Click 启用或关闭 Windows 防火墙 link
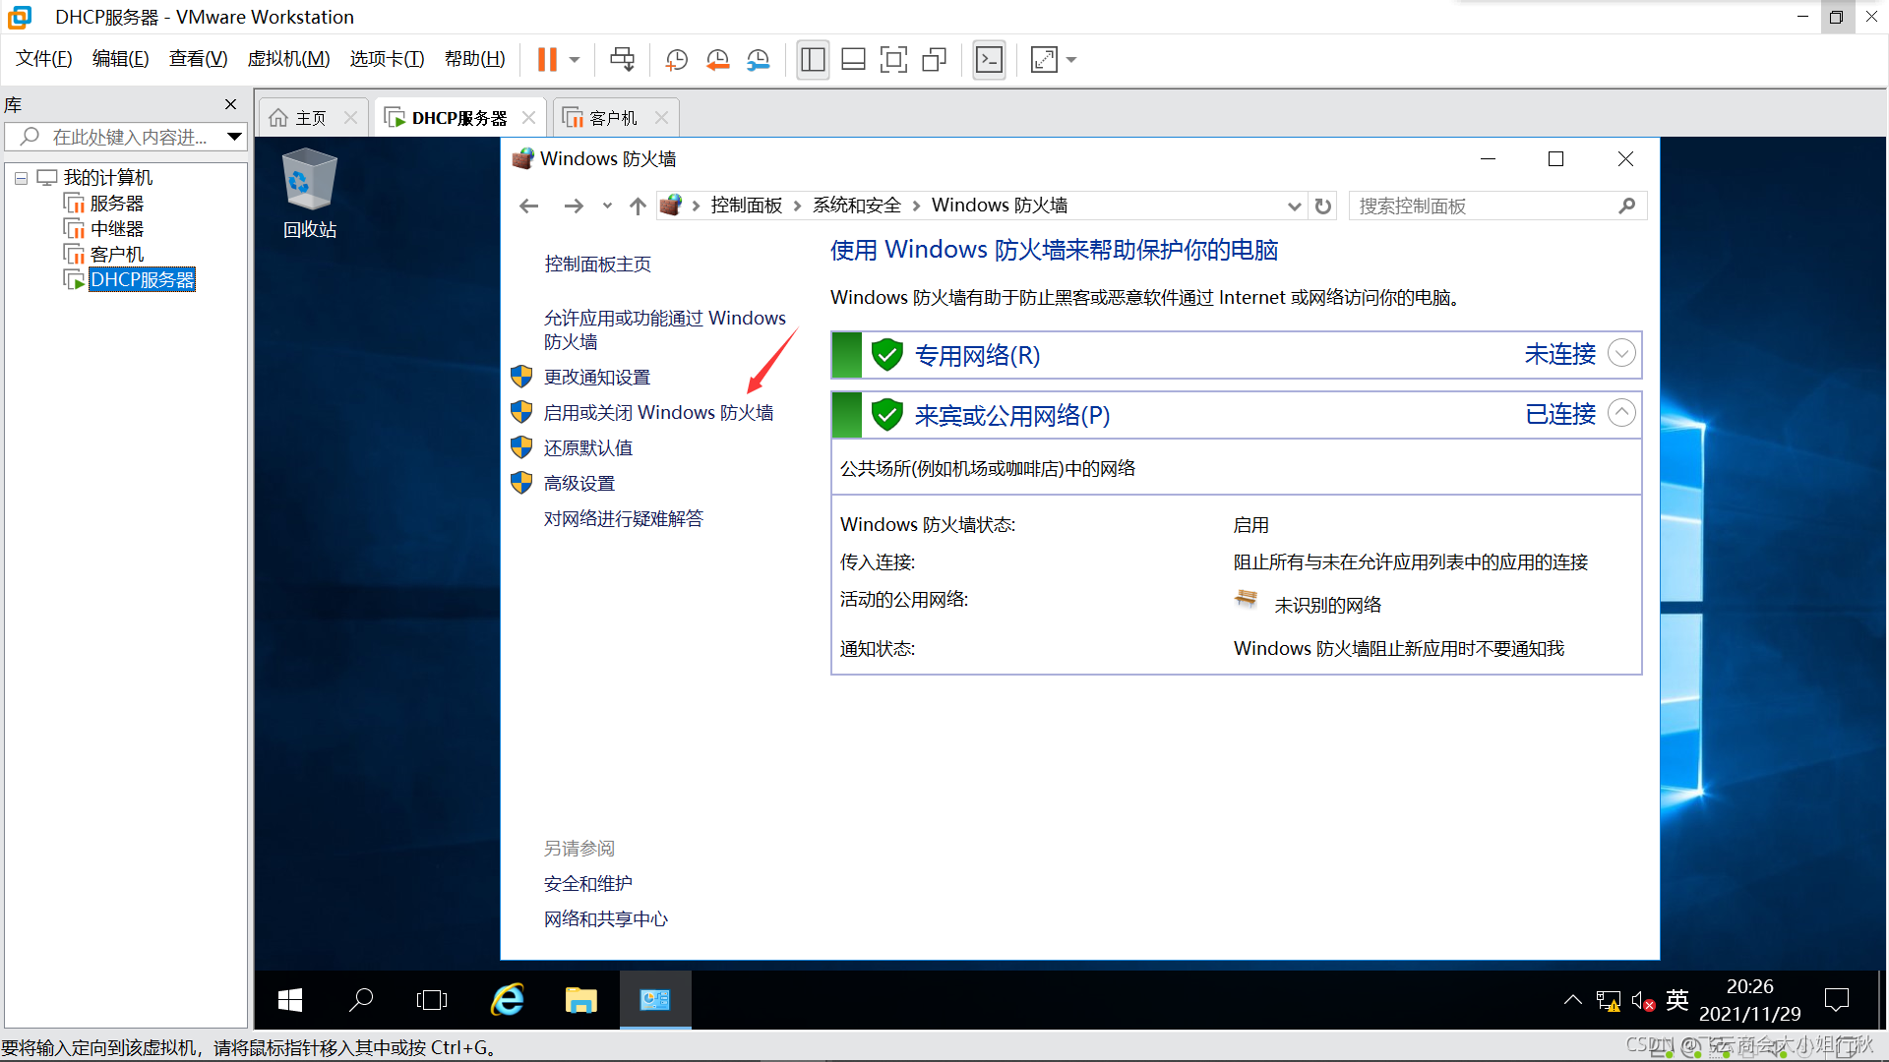The image size is (1889, 1062). tap(658, 413)
